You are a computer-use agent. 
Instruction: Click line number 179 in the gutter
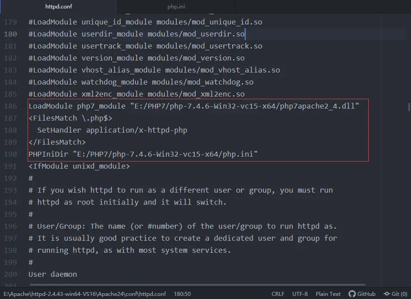coord(11,22)
